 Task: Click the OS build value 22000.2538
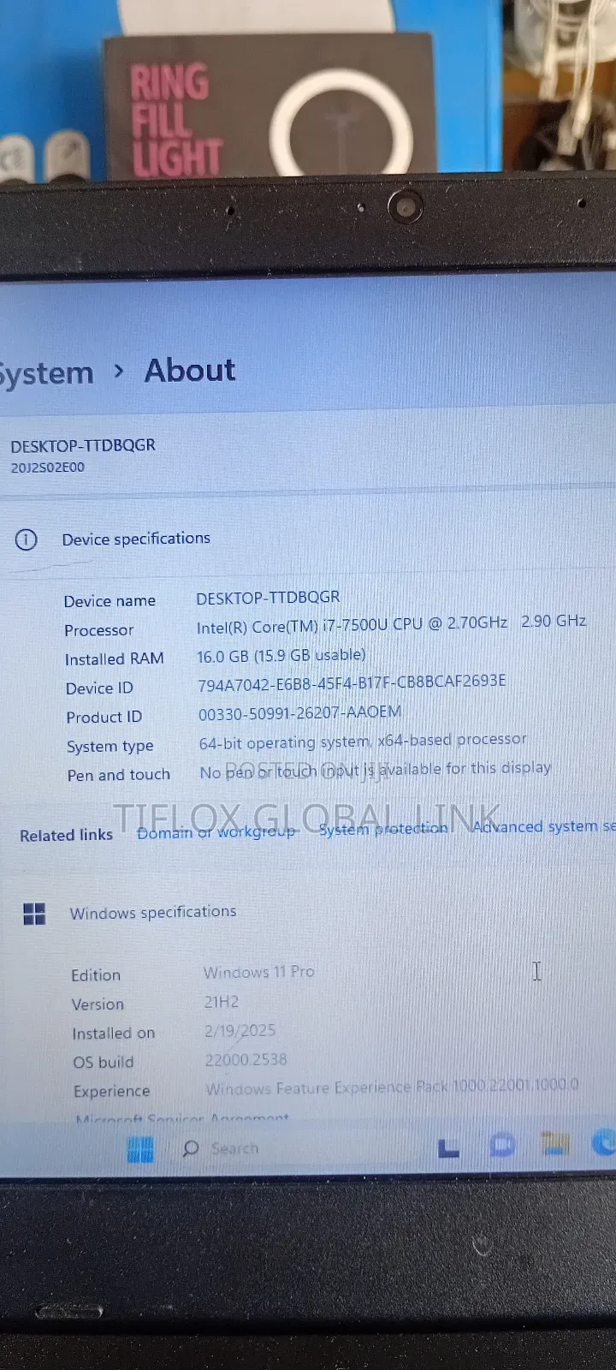click(246, 1060)
